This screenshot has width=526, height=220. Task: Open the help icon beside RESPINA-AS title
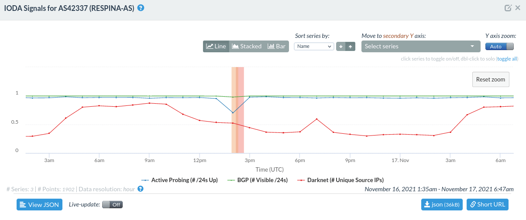(141, 8)
